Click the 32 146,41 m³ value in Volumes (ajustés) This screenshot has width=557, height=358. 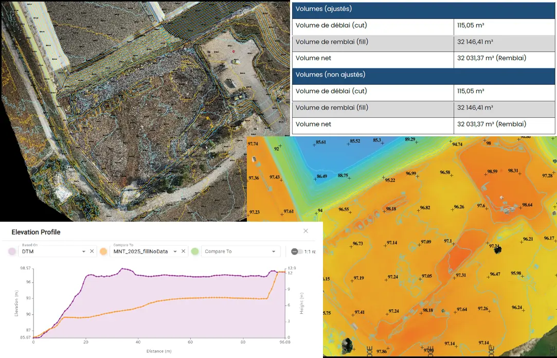tap(475, 42)
